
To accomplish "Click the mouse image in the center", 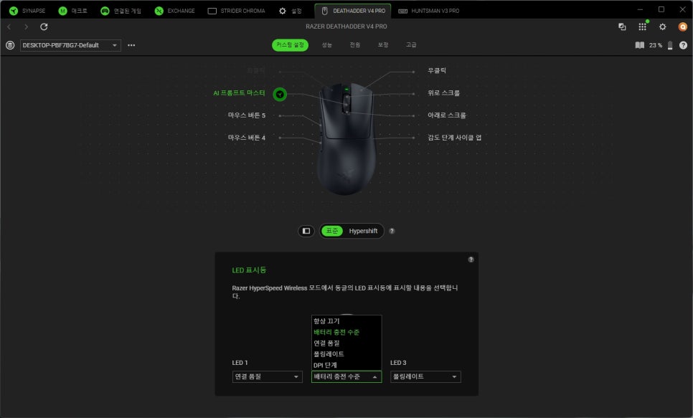I will pos(347,138).
